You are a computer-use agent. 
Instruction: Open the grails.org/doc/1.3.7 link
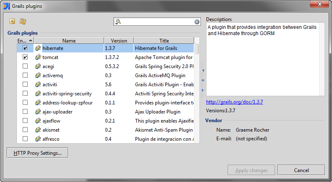click(x=234, y=102)
